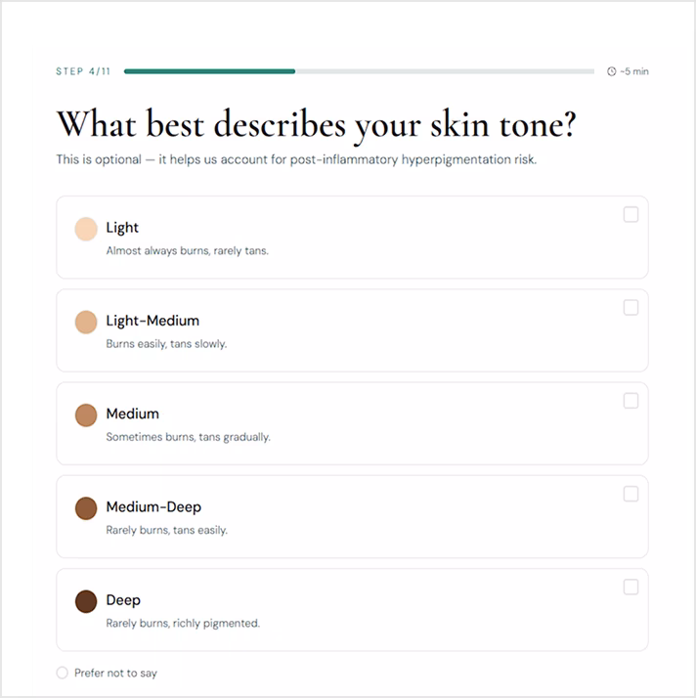Click the Light-Medium option title

click(x=152, y=321)
